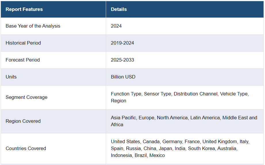Select the Units row label
Viewport: 265px width, 165px height.
point(11,77)
